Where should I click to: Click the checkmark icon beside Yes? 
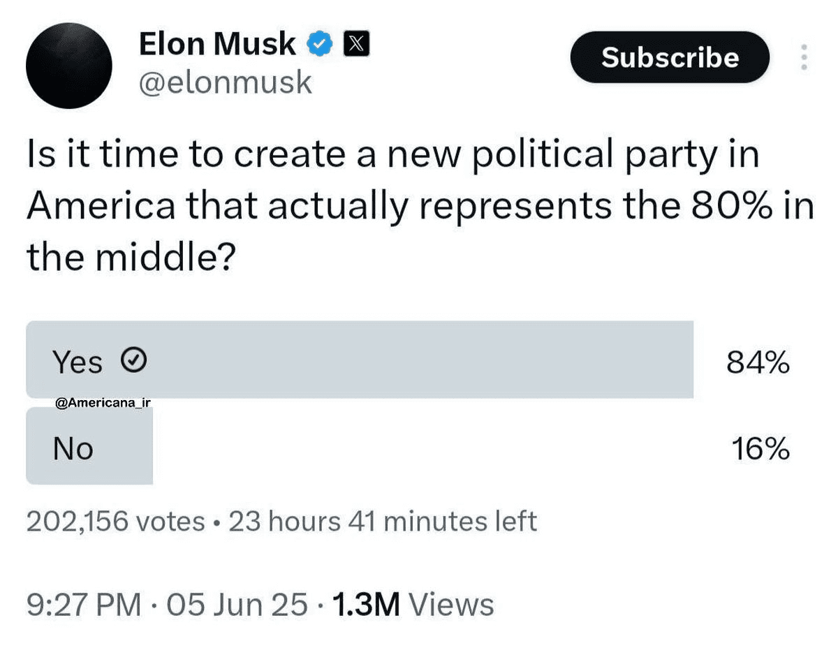(133, 360)
